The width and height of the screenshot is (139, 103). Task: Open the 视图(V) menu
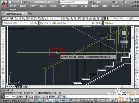[x=33, y=6]
